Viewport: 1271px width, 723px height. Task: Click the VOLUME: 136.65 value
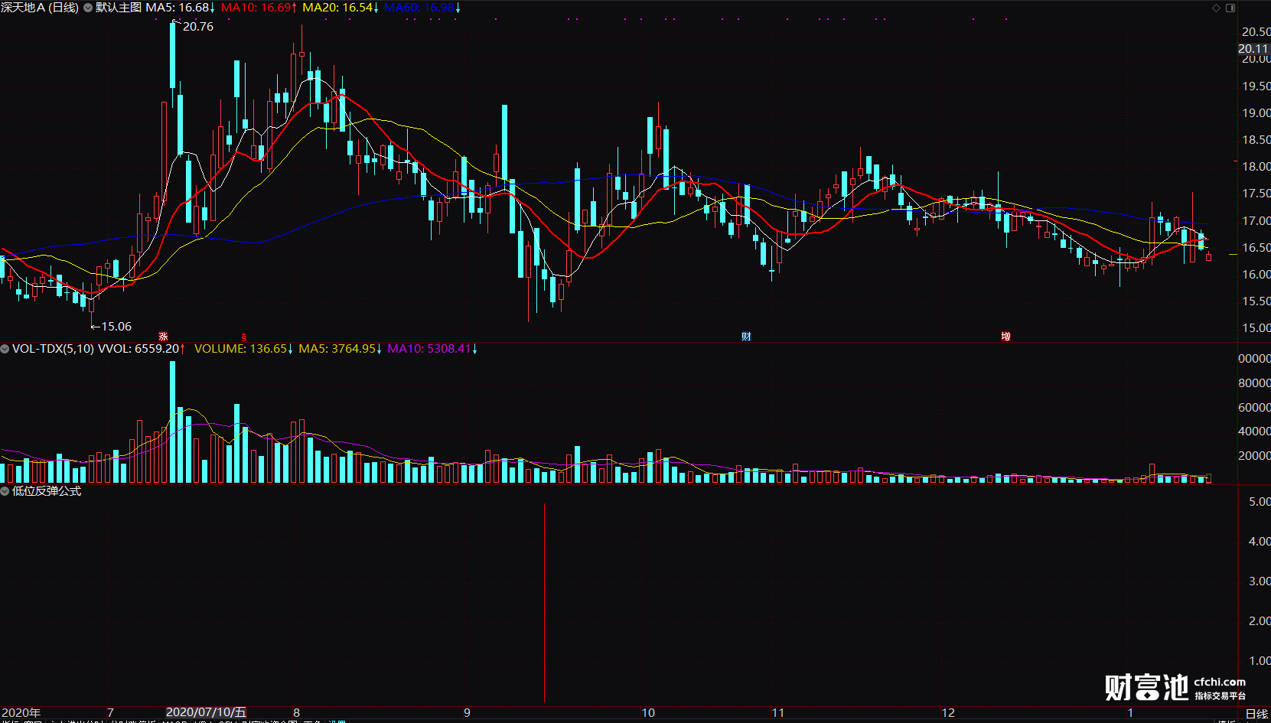tap(244, 349)
